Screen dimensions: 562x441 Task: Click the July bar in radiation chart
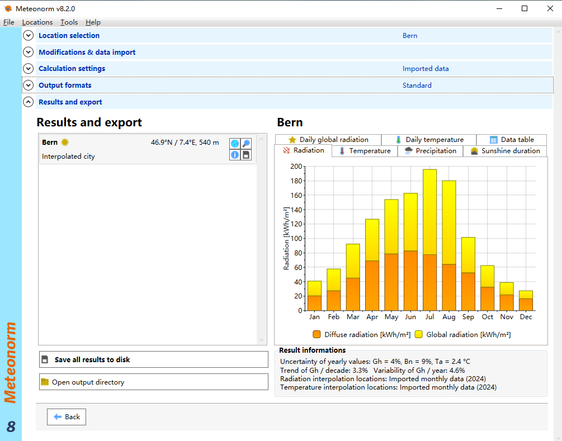429,240
